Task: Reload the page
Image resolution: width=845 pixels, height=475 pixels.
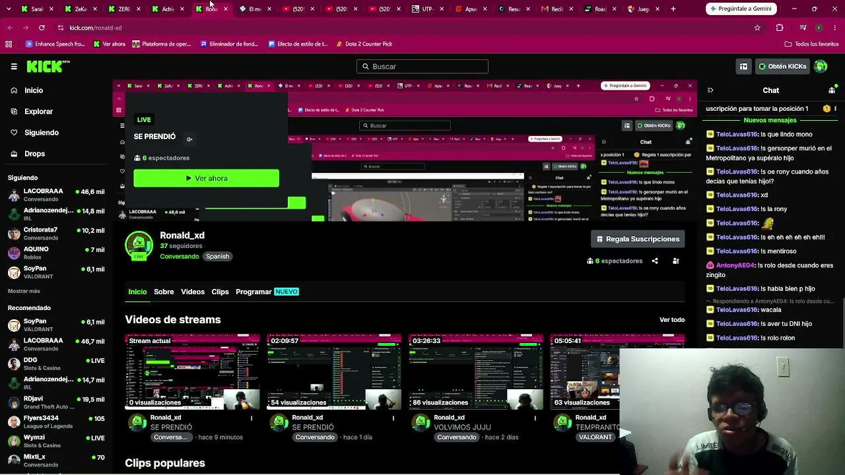Action: click(x=42, y=28)
